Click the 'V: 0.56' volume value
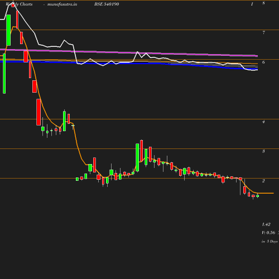 tap(268, 233)
